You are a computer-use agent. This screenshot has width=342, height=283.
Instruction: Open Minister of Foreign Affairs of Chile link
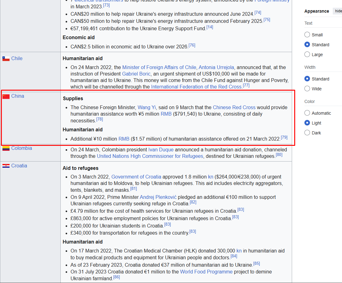point(159,68)
